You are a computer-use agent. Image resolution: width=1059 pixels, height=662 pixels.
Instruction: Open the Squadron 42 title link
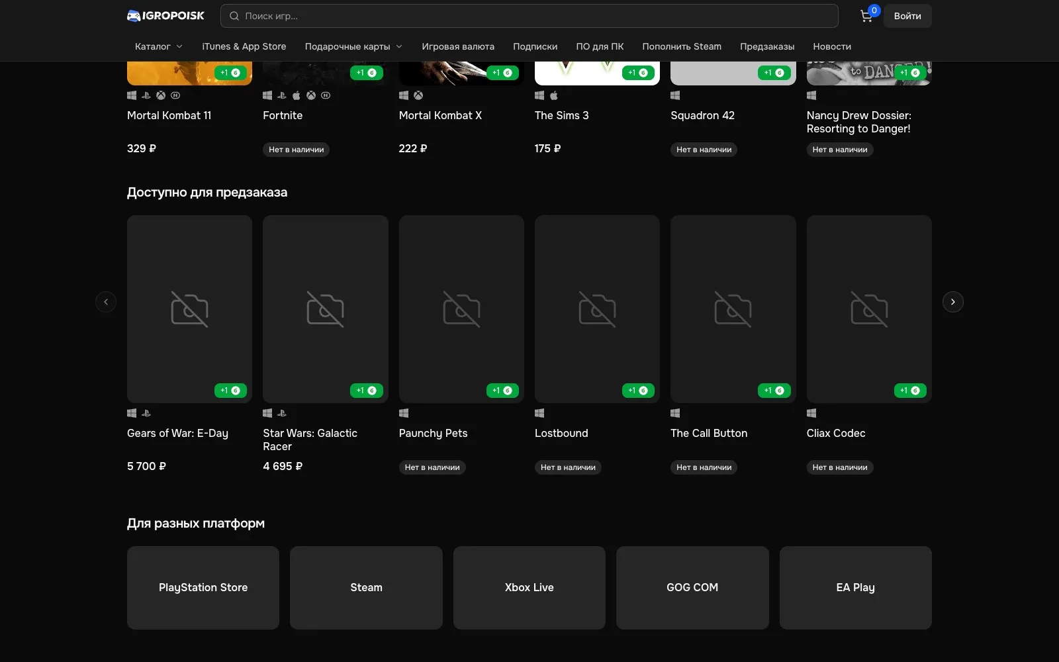(x=702, y=115)
